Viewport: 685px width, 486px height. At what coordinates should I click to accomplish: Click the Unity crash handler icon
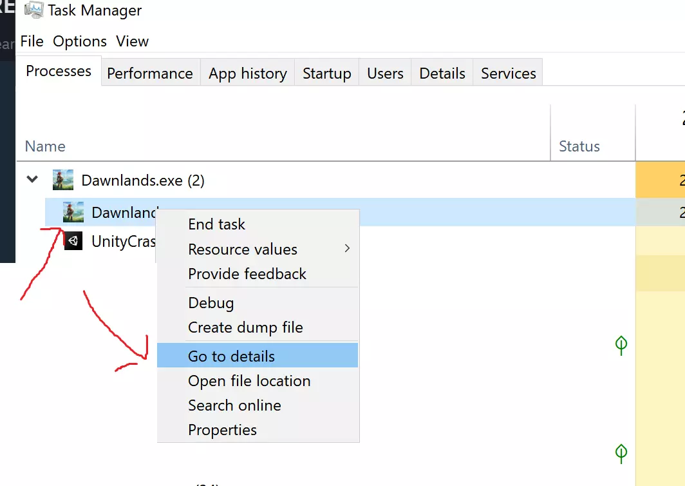[x=73, y=241]
